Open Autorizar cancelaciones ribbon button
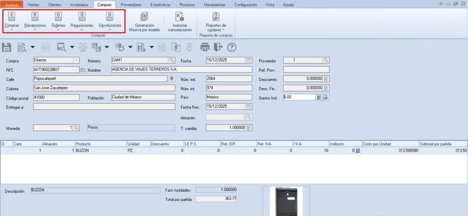The image size is (468, 216). [x=180, y=22]
